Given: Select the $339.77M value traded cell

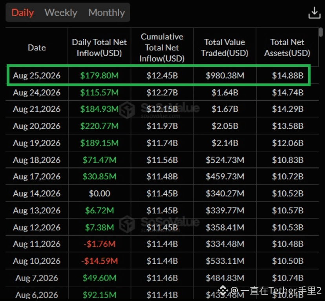Looking at the screenshot, I should [x=225, y=211].
